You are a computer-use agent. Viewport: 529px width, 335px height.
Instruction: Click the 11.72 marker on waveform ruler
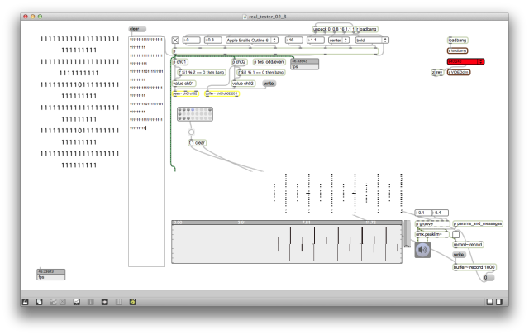[370, 223]
